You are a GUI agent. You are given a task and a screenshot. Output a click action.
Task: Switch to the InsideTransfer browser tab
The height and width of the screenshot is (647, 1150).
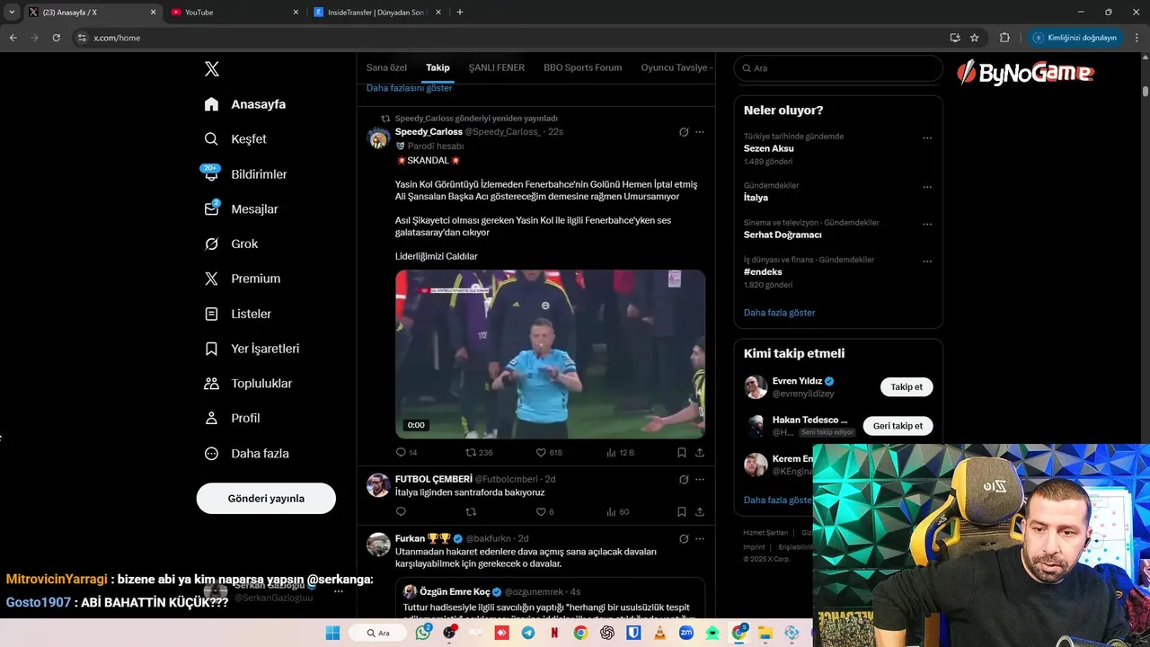coord(377,13)
